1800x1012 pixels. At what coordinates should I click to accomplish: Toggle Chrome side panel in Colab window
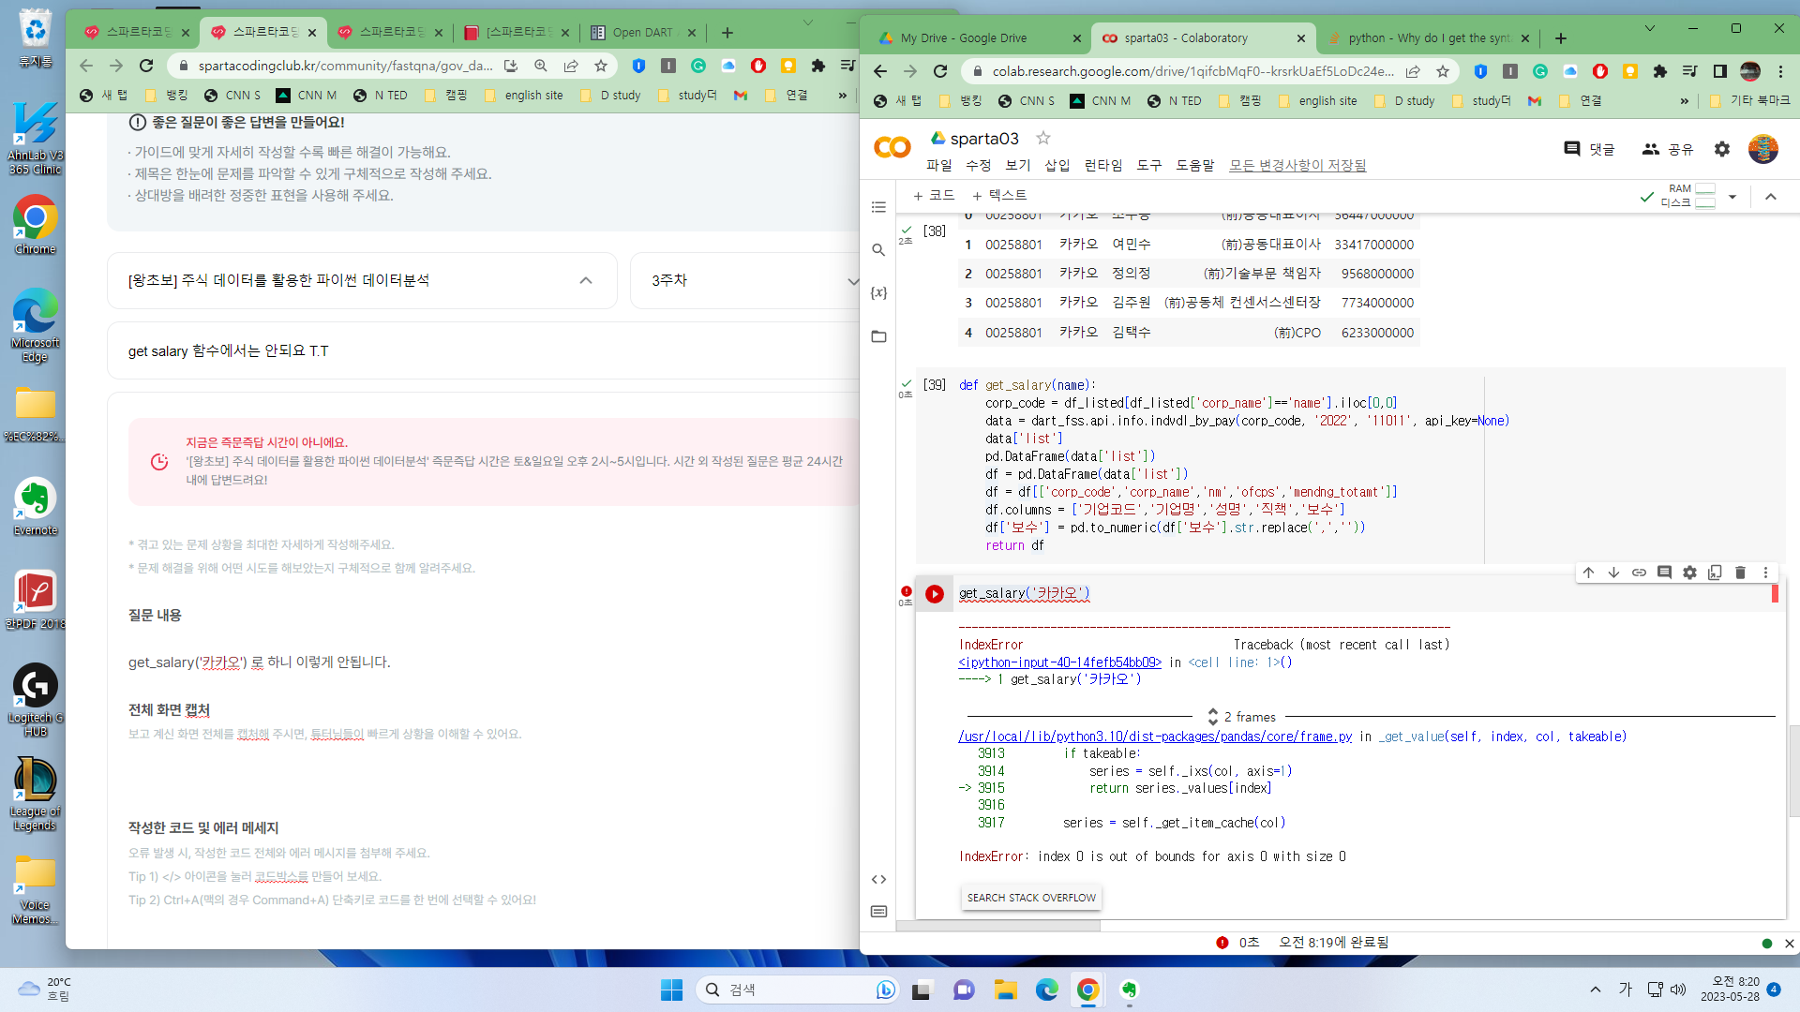pyautogui.click(x=1720, y=71)
